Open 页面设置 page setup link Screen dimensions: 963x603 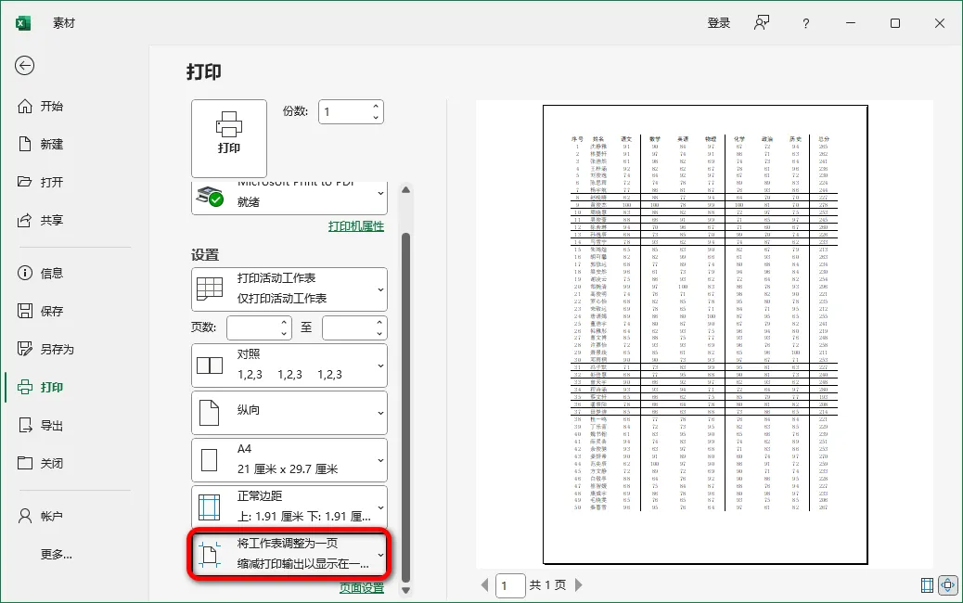(x=362, y=588)
